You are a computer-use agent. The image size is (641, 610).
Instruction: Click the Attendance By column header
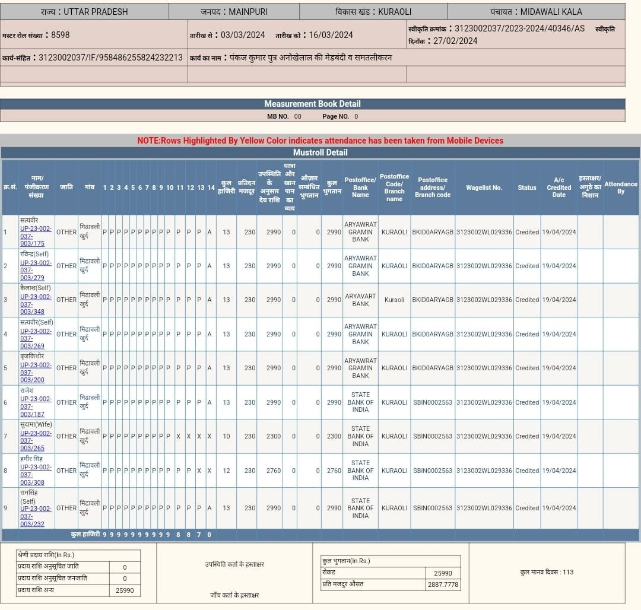[x=621, y=188]
